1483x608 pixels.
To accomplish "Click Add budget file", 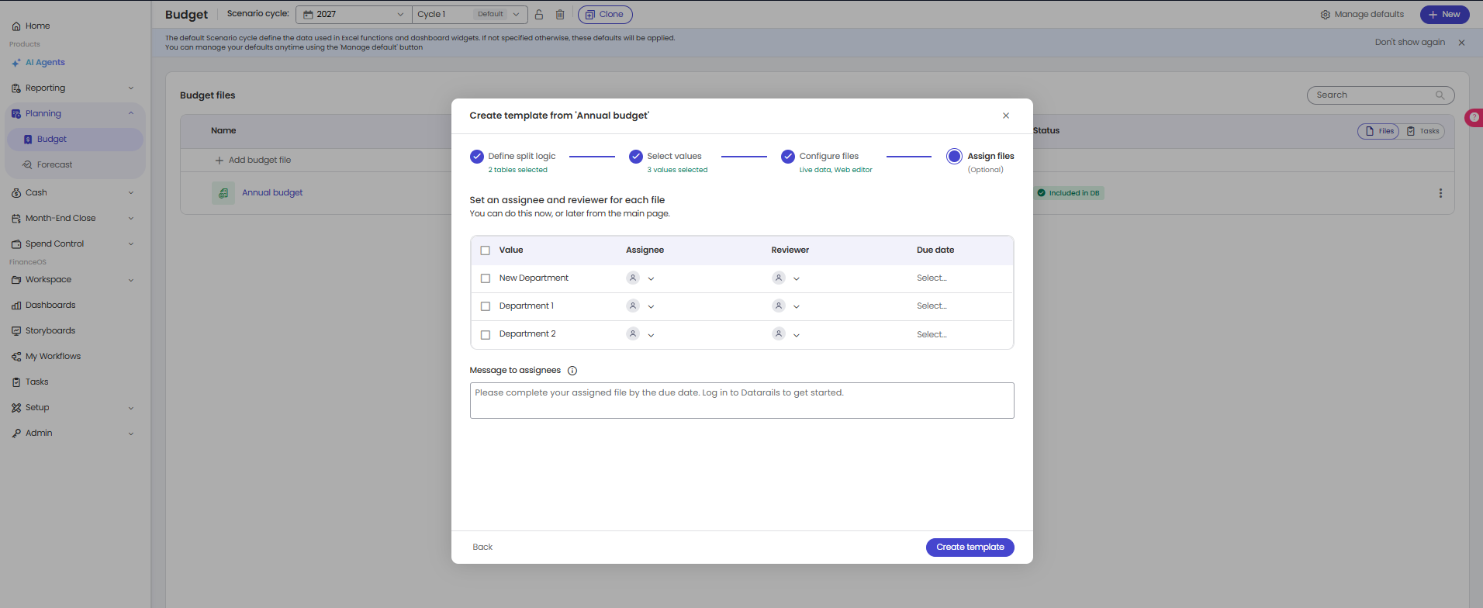I will coord(253,161).
